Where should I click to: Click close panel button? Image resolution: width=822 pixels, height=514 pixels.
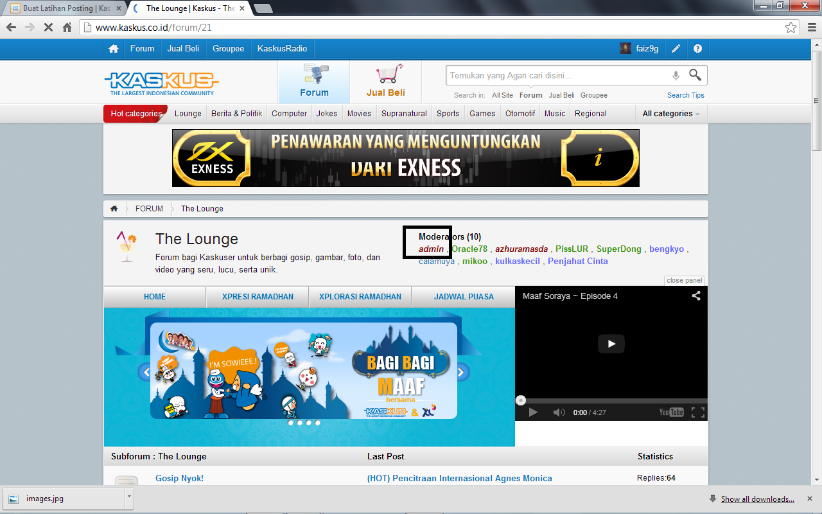pos(684,280)
